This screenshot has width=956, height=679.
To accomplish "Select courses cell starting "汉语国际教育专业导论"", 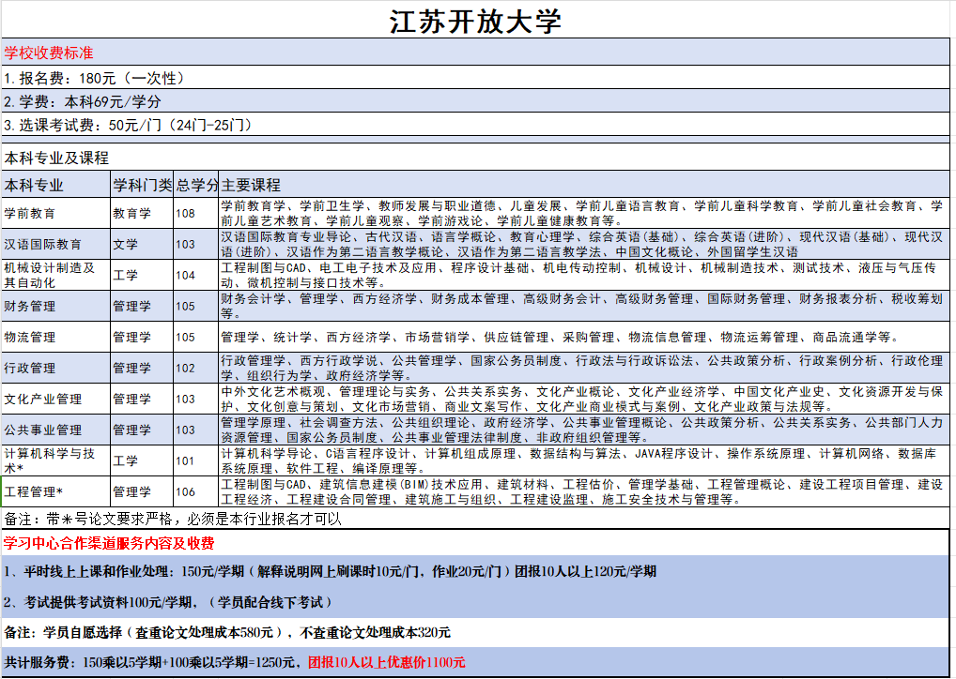I will pos(583,244).
